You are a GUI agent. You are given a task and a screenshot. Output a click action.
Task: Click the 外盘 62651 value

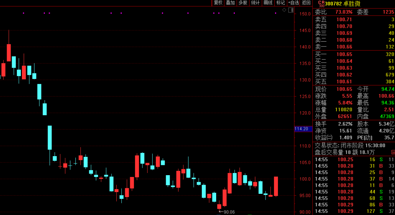point(345,116)
